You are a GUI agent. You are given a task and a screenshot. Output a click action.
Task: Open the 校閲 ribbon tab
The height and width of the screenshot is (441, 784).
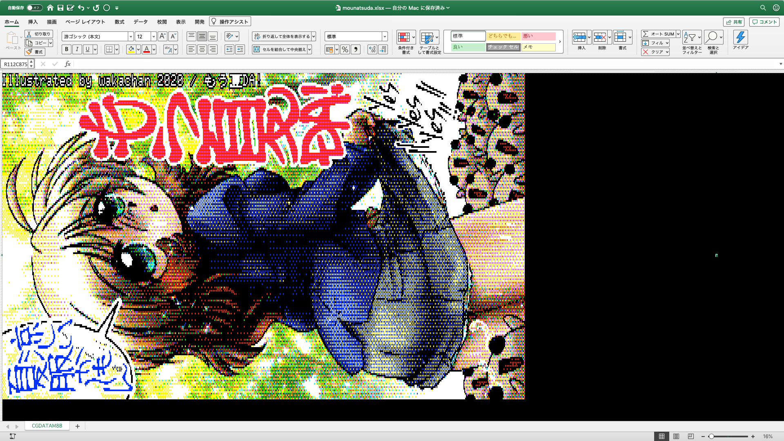click(x=162, y=22)
